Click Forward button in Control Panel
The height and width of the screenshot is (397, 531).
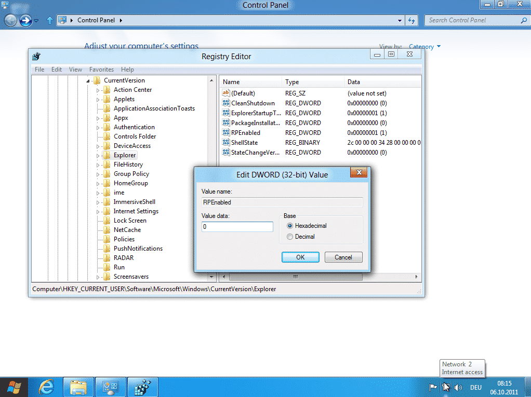coord(25,20)
